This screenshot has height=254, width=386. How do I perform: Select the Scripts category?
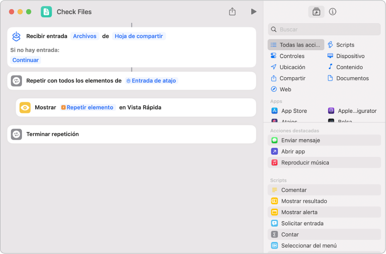pos(345,45)
